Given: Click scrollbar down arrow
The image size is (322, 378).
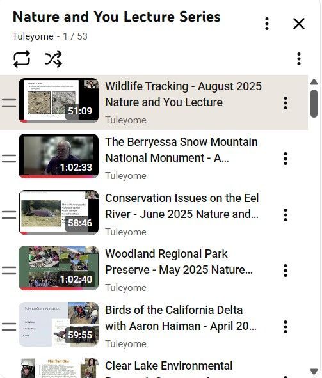Looking at the screenshot, I should coord(314,371).
